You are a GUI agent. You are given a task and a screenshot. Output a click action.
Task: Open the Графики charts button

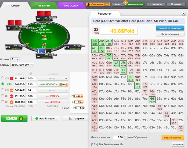pos(76,118)
